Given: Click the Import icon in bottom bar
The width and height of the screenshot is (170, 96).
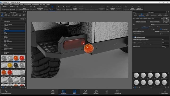Looking at the screenshot, I should point(53,92).
